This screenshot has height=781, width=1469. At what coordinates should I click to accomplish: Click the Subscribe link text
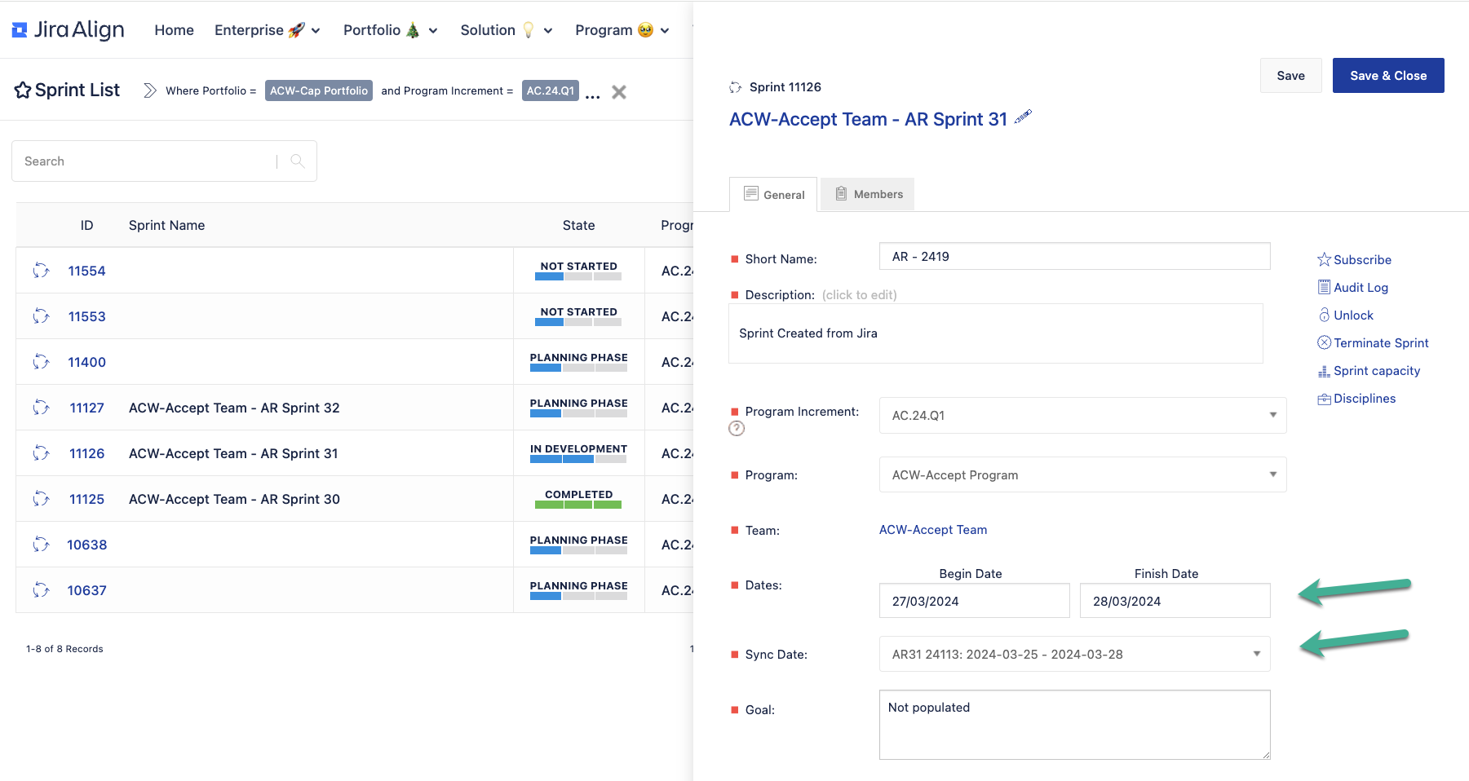(1362, 259)
